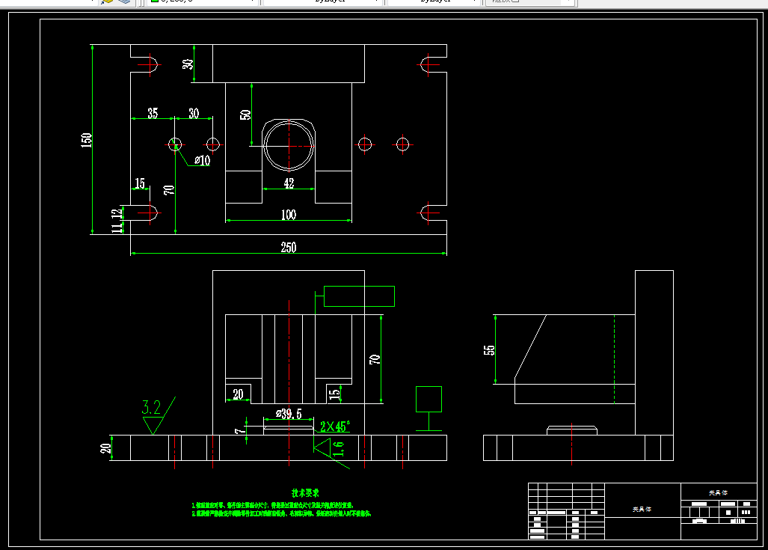Select the 250 overall width dimension
The image size is (768, 550).
pos(289,247)
